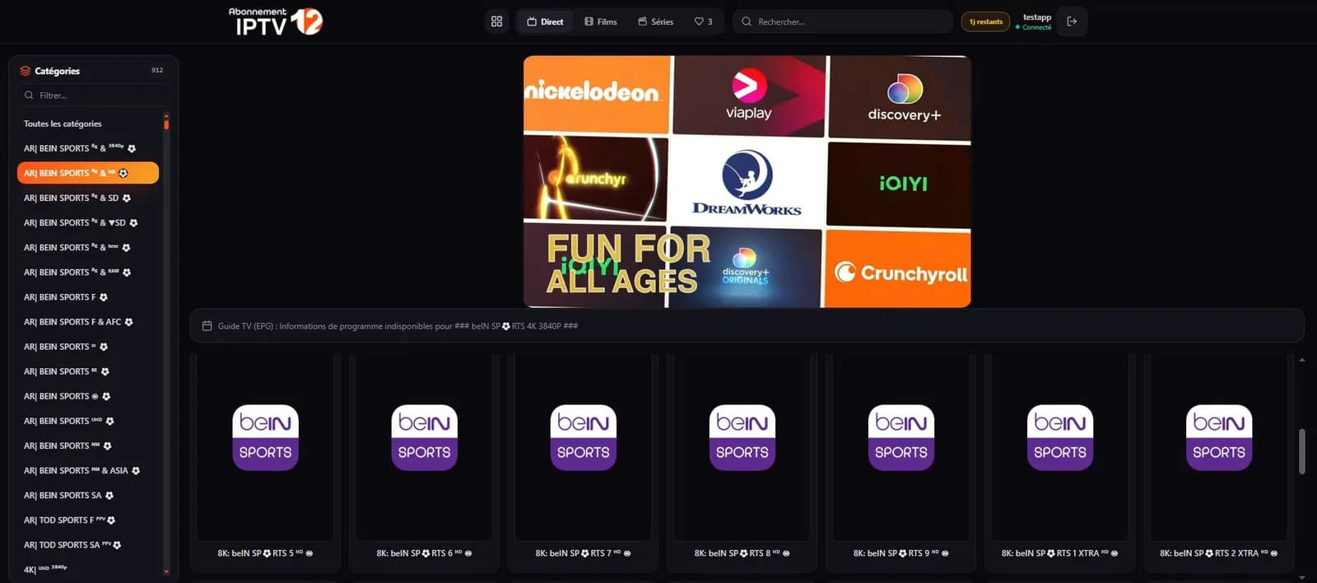Click the soccer ball icon beside ARJ BEIN SPORTS F & AFC
The height and width of the screenshot is (583, 1317).
pyautogui.click(x=128, y=322)
